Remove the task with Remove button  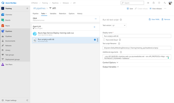[x=166, y=19]
